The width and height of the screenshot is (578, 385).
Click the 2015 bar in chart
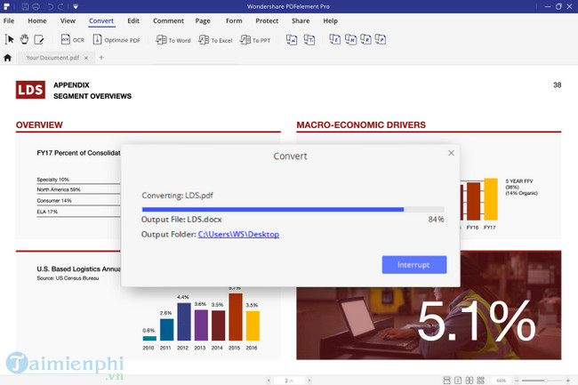tap(236, 317)
